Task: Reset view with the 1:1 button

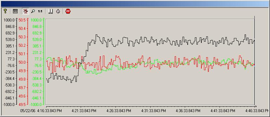Action: 40,11
